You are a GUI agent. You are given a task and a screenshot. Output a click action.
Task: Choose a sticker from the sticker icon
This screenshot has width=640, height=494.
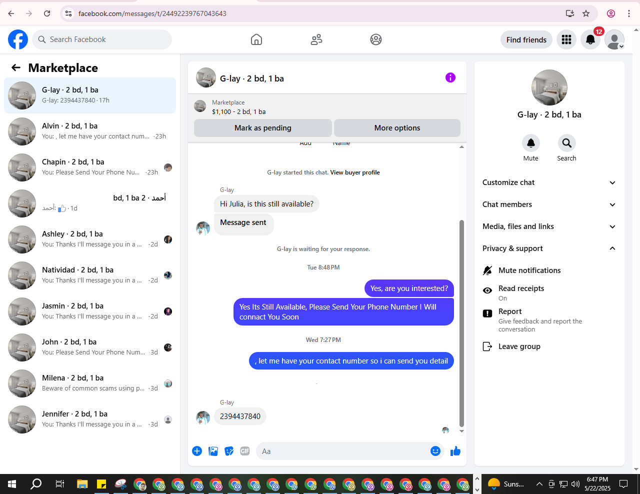[x=229, y=451]
